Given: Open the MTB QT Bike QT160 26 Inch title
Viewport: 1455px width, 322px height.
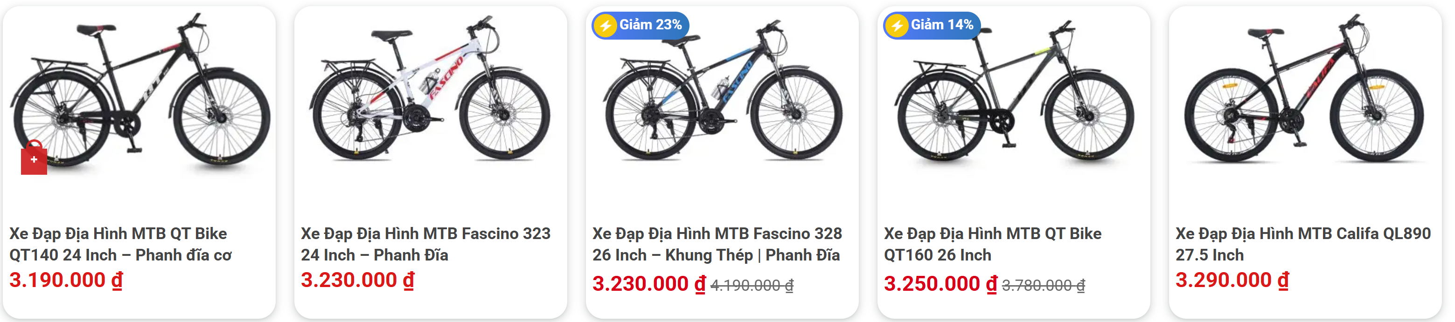Looking at the screenshot, I should (x=992, y=244).
